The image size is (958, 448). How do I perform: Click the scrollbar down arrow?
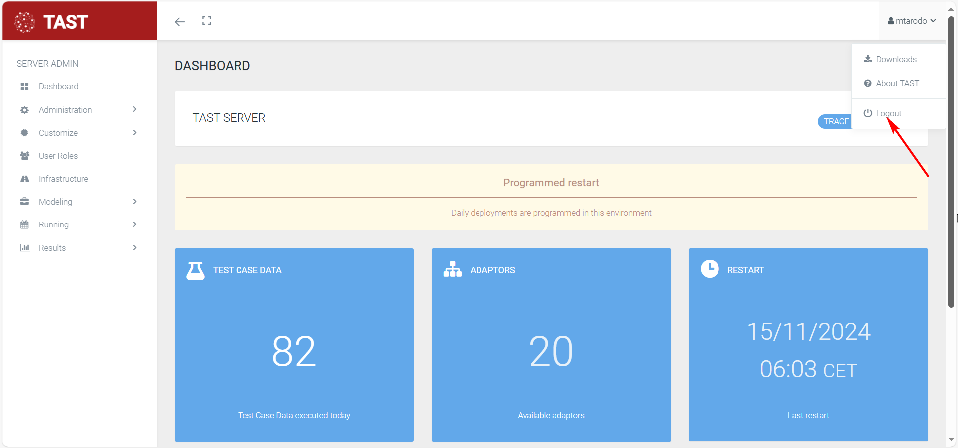[x=951, y=439]
